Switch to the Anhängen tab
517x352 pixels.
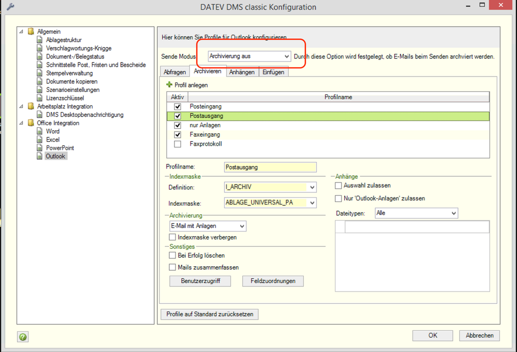tap(242, 72)
